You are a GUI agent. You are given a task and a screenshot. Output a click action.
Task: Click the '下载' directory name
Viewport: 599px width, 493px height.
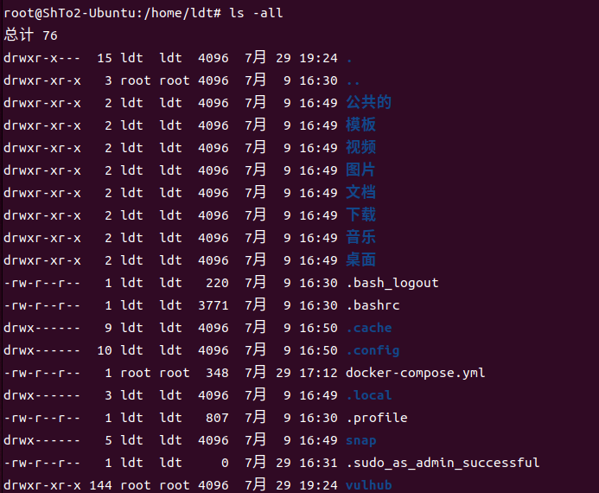360,214
